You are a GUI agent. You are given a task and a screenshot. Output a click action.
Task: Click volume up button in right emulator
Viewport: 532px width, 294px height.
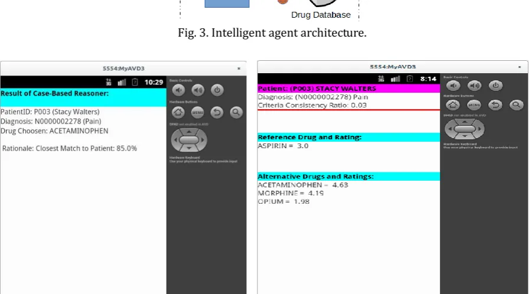point(474,86)
